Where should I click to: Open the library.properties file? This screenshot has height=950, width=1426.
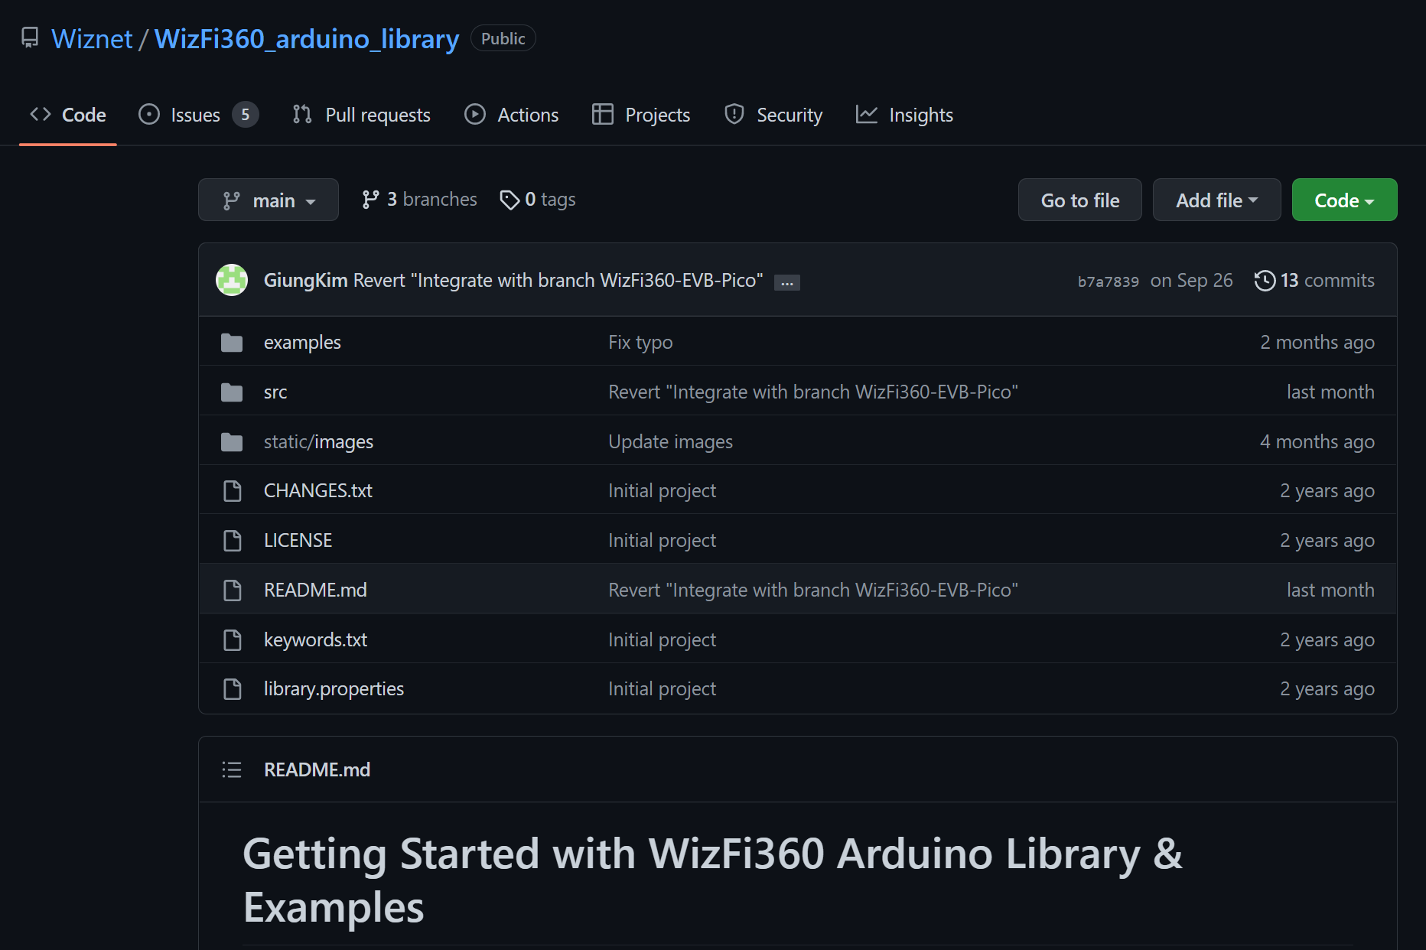(334, 689)
